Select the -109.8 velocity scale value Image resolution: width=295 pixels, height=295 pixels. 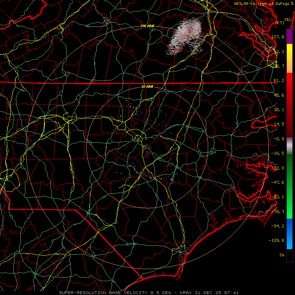[x=277, y=241]
